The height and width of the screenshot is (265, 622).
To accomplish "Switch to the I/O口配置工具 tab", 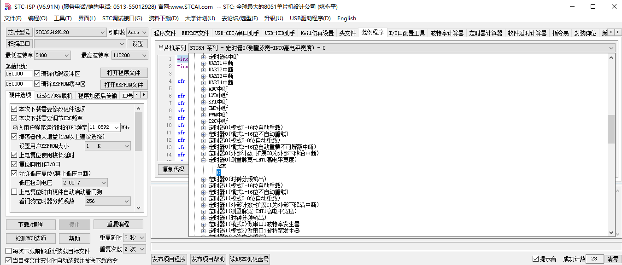I will point(407,33).
